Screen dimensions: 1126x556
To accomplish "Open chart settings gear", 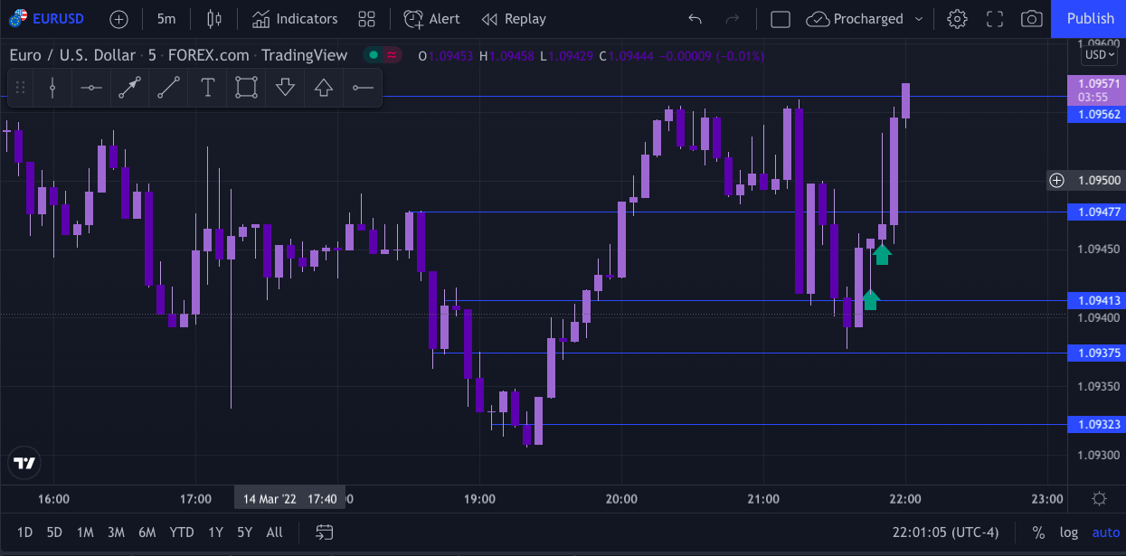I will (x=957, y=19).
